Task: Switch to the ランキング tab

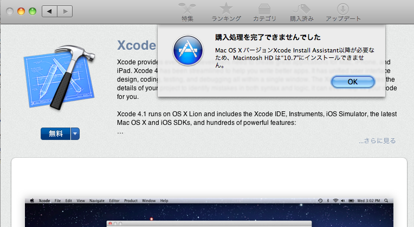Action: click(x=226, y=12)
